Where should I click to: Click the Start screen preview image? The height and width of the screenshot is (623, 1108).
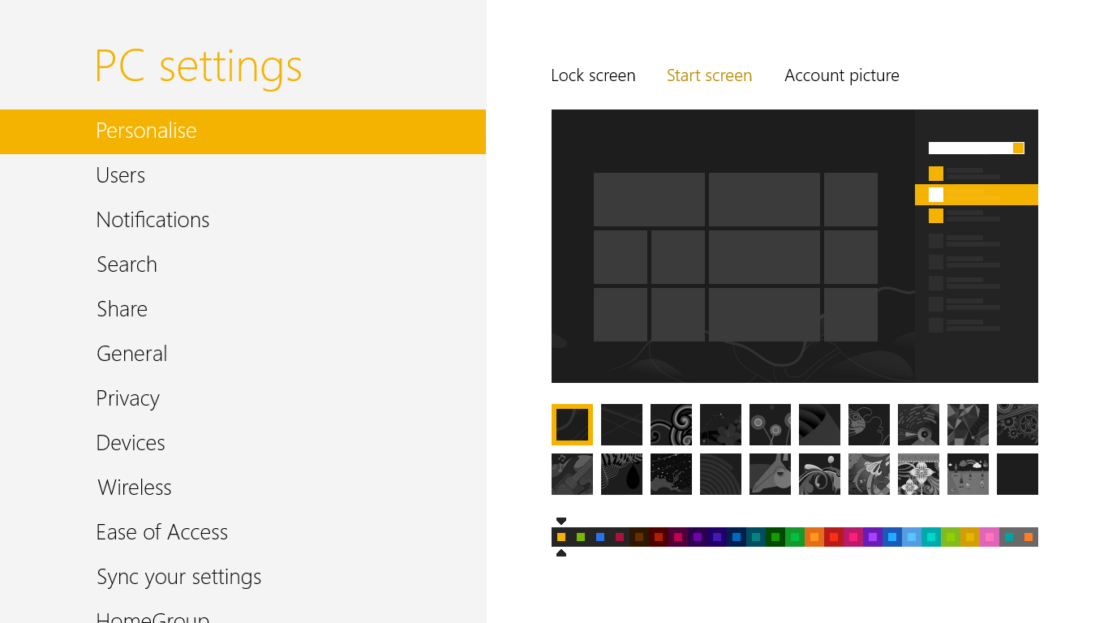(x=794, y=246)
